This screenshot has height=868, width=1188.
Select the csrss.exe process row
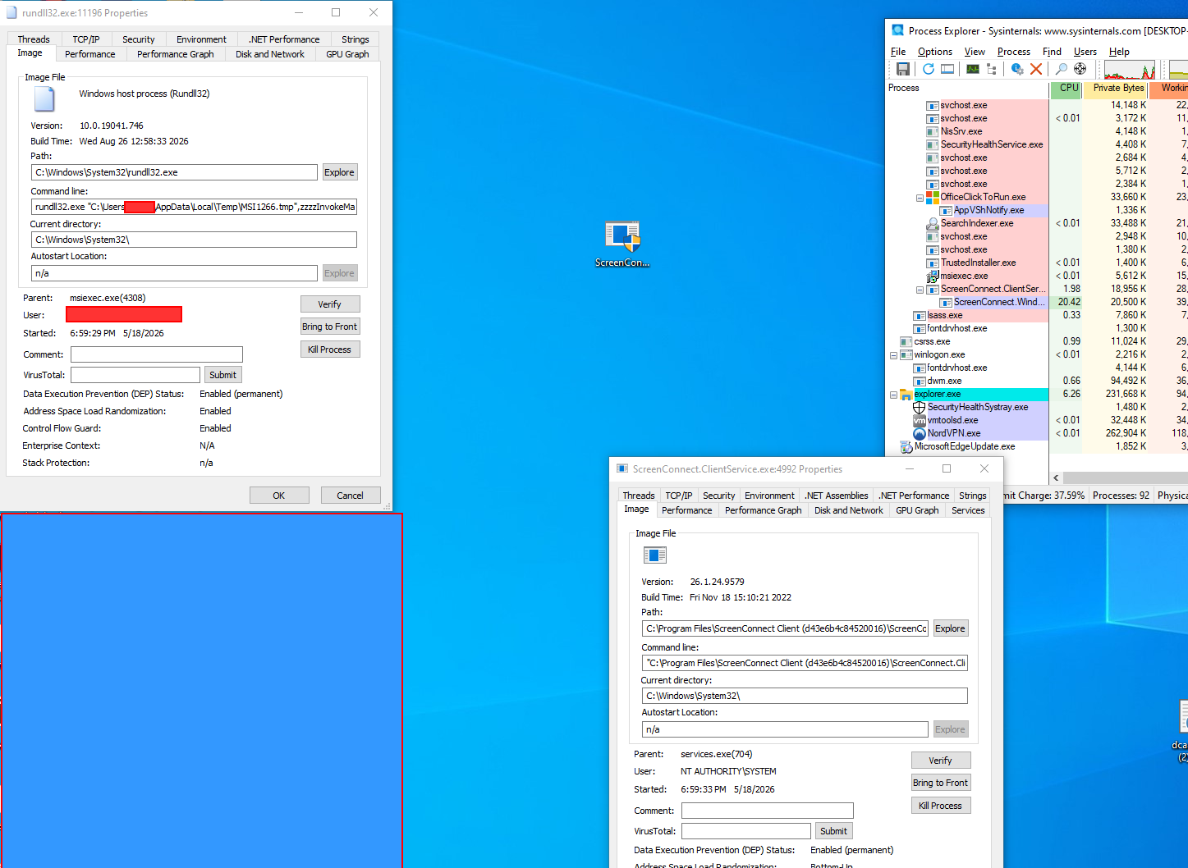point(1036,342)
